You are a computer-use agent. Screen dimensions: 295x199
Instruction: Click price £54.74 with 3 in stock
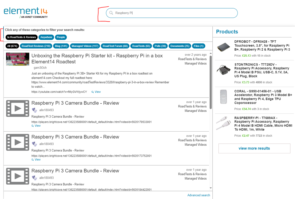[x=252, y=109]
